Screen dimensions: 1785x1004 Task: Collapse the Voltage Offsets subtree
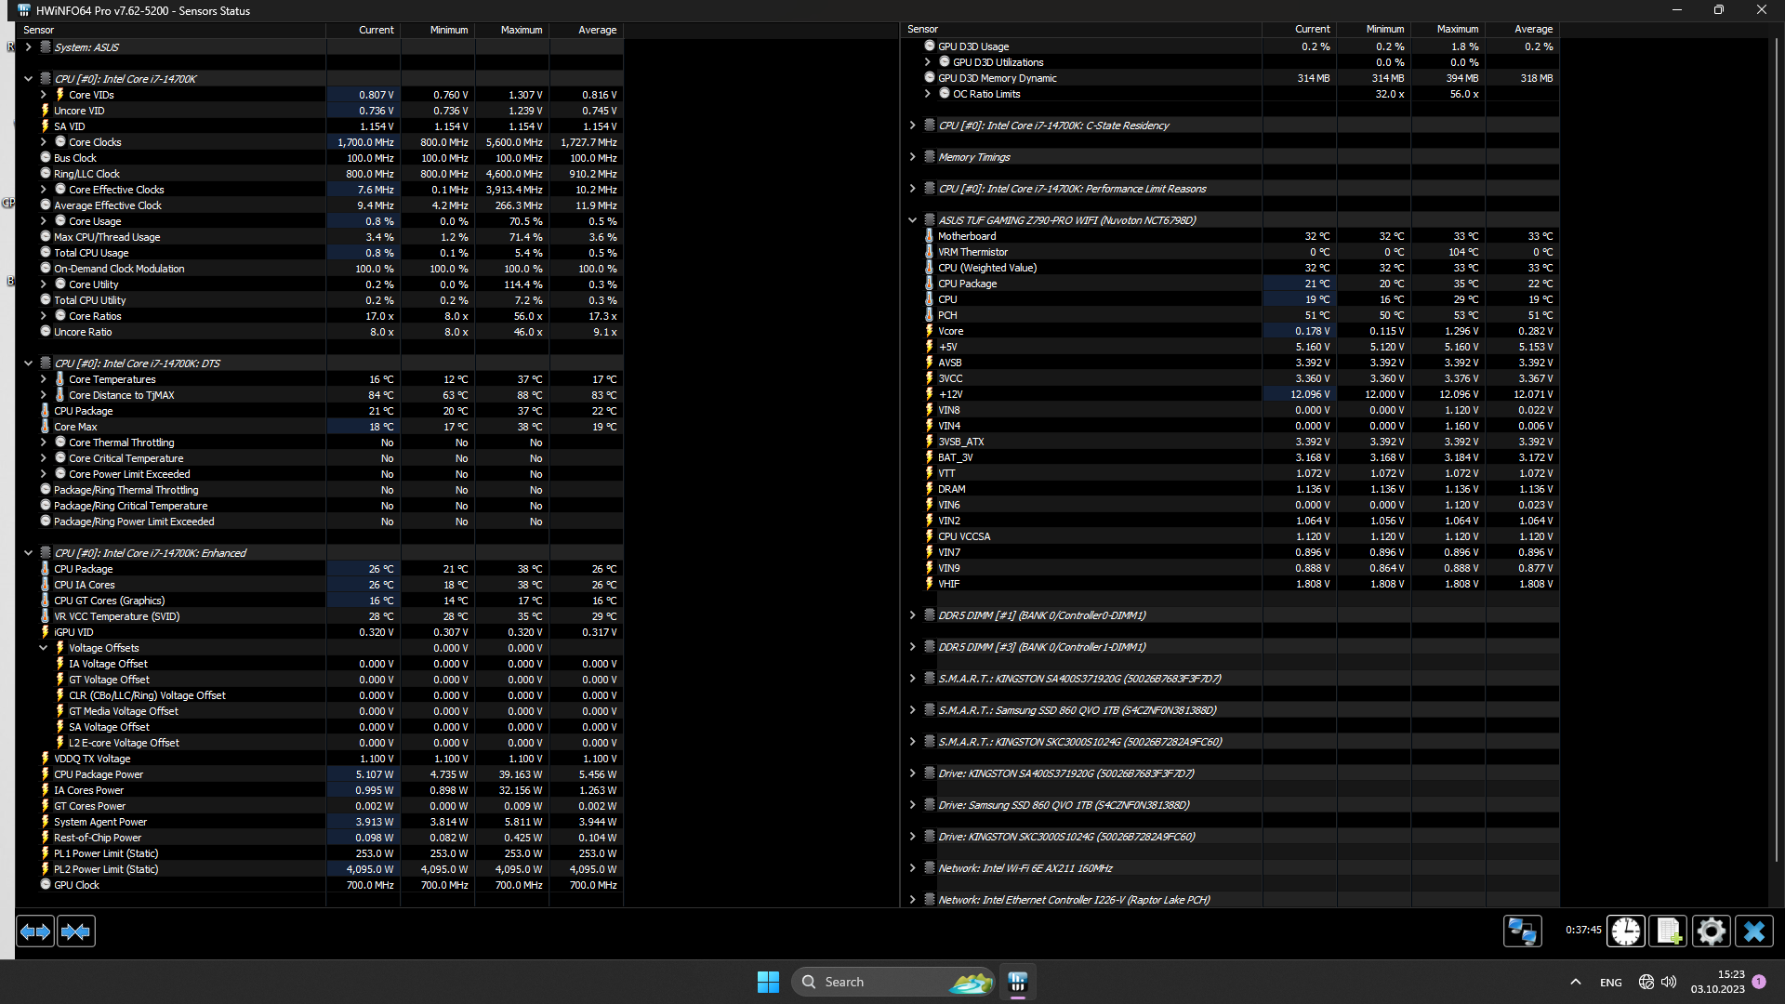(43, 648)
